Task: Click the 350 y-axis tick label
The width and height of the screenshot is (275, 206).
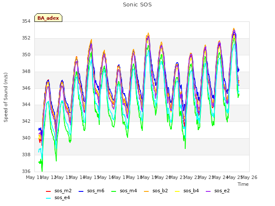Action: pyautogui.click(x=26, y=55)
